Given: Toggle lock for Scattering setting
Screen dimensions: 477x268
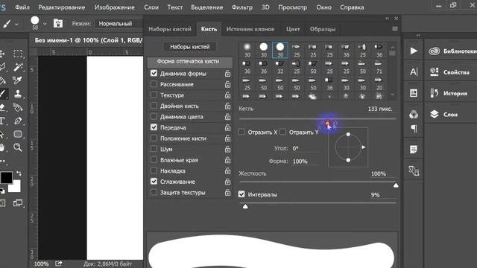Looking at the screenshot, I should [x=227, y=84].
